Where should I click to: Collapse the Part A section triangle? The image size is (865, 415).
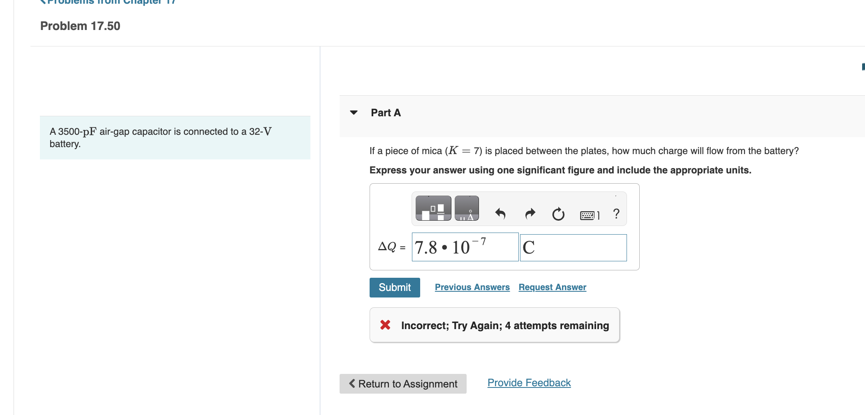[354, 113]
